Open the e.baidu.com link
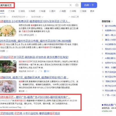 click(107, 111)
